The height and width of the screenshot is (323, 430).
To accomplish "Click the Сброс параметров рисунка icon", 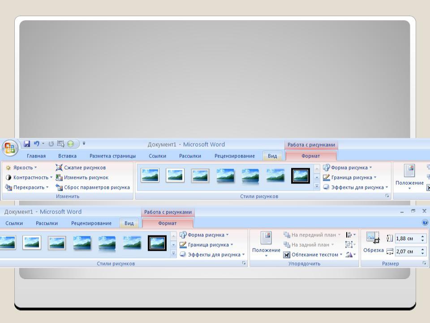I will 59,188.
